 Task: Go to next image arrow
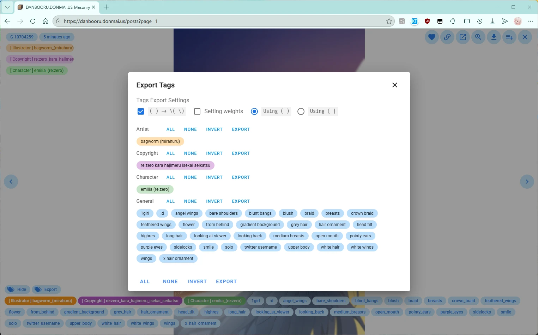tap(527, 182)
